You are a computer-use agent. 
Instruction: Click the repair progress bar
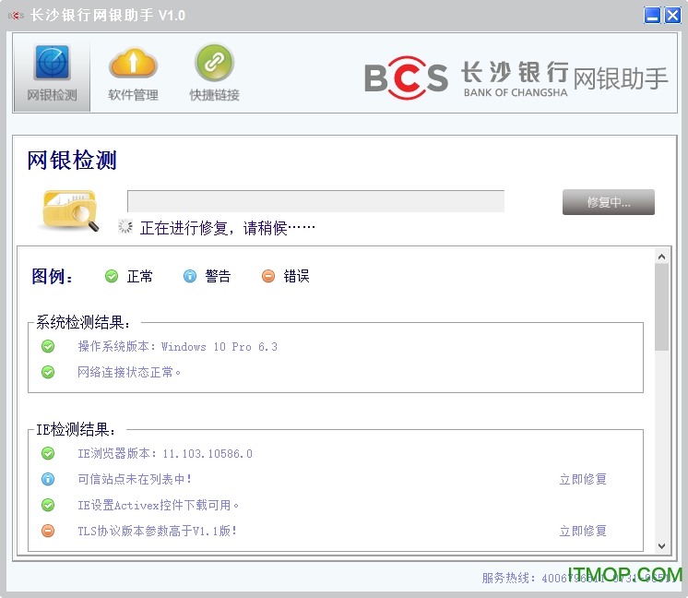point(315,201)
